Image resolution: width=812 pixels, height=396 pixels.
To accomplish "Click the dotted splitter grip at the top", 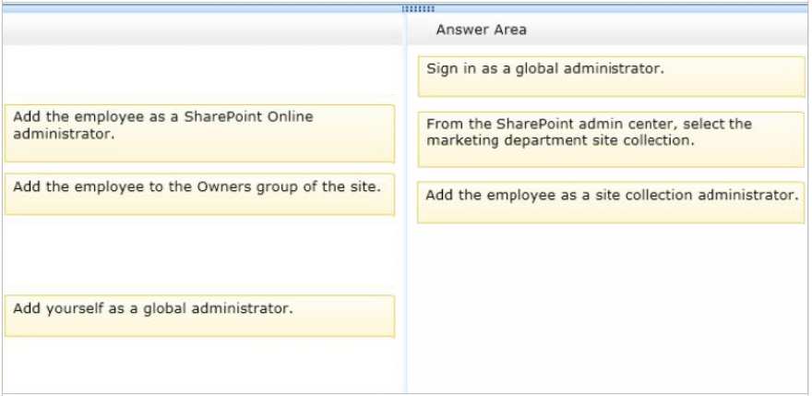I will [418, 9].
